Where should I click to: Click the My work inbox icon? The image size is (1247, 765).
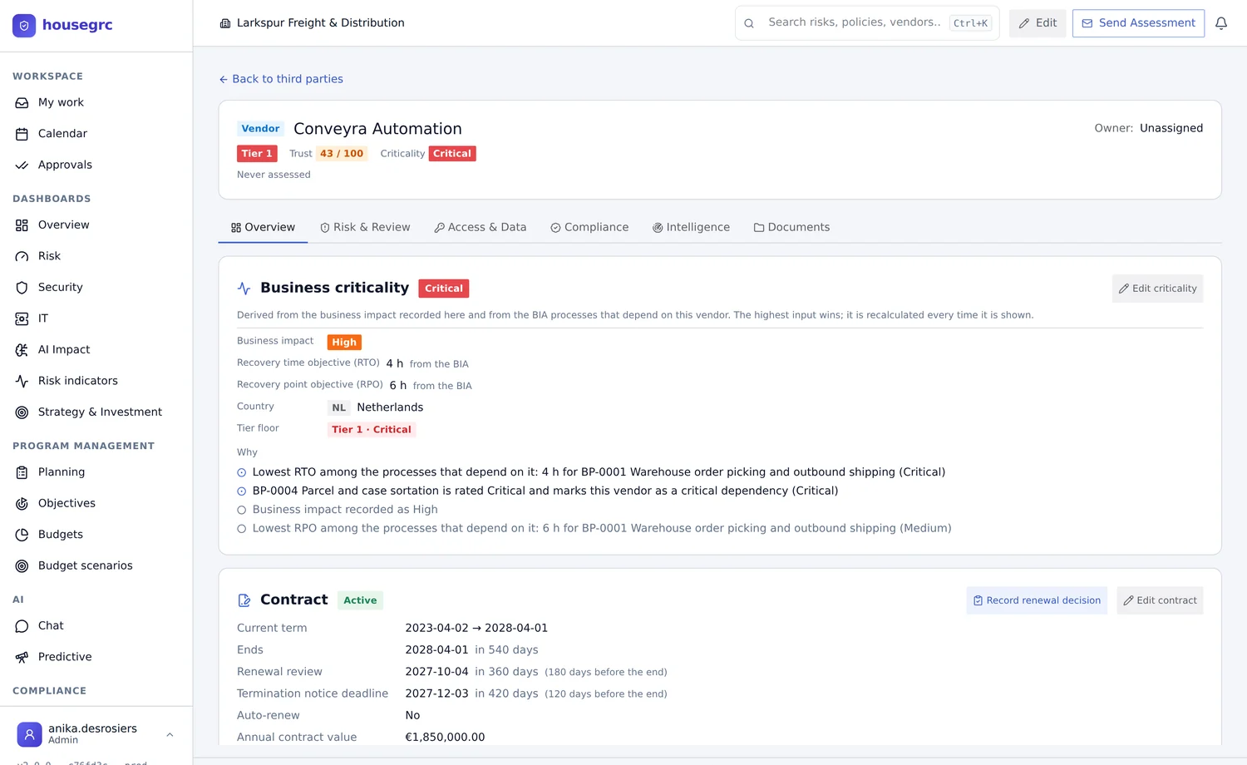pyautogui.click(x=22, y=103)
